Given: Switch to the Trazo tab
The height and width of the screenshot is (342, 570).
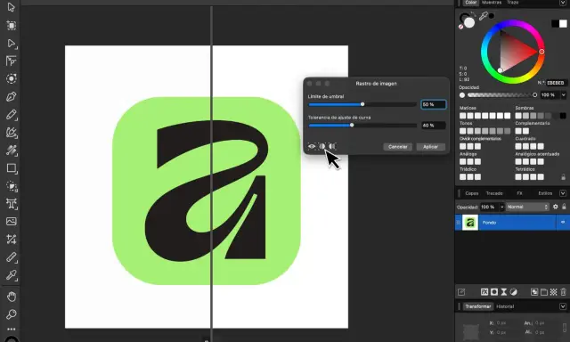Looking at the screenshot, I should coord(513,3).
